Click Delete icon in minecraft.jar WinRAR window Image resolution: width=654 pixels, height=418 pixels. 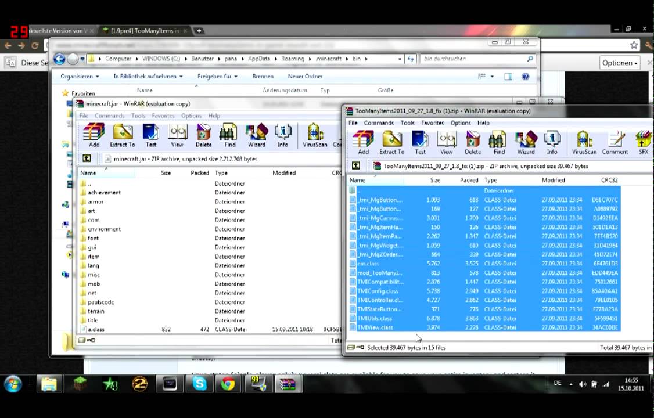click(x=203, y=135)
